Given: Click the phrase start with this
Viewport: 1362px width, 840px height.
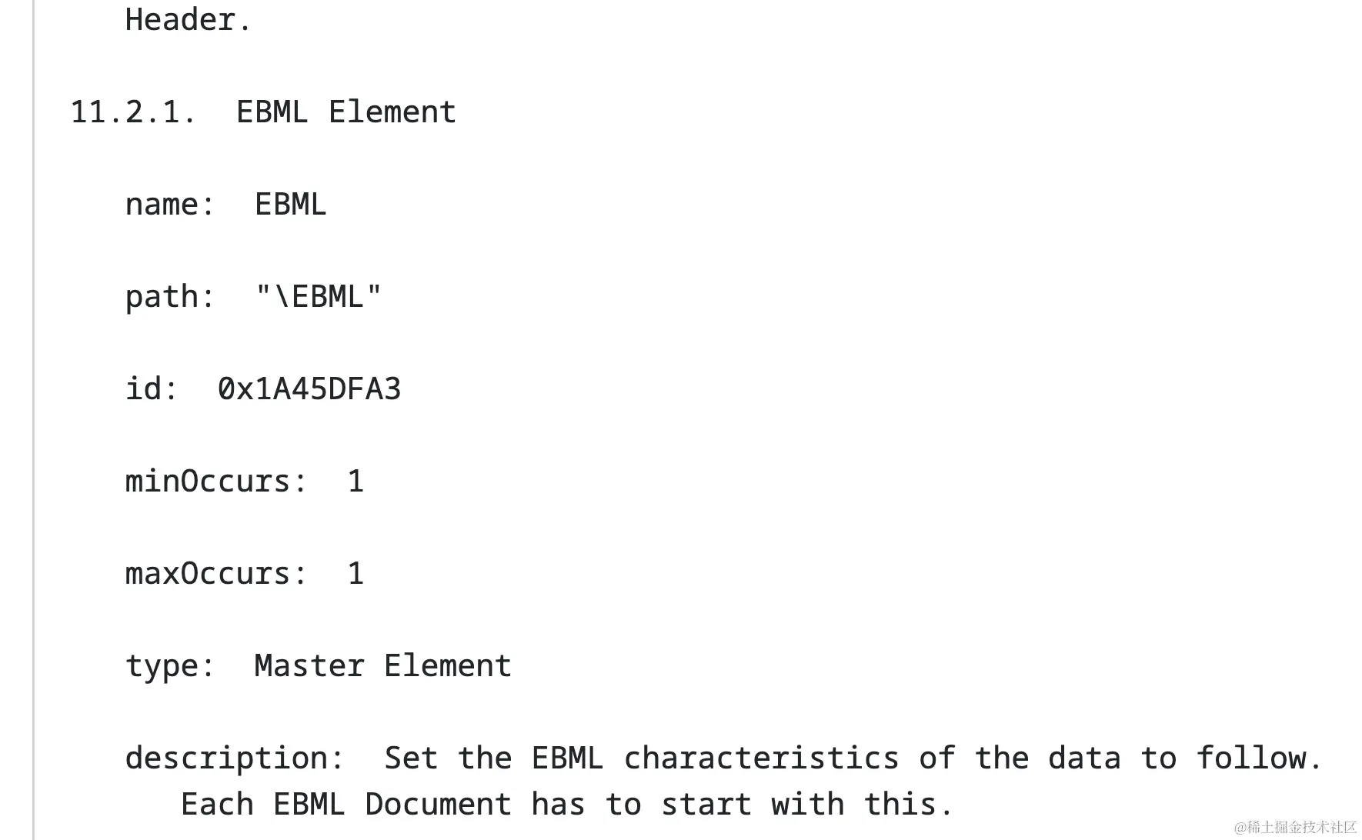Looking at the screenshot, I should tap(806, 805).
